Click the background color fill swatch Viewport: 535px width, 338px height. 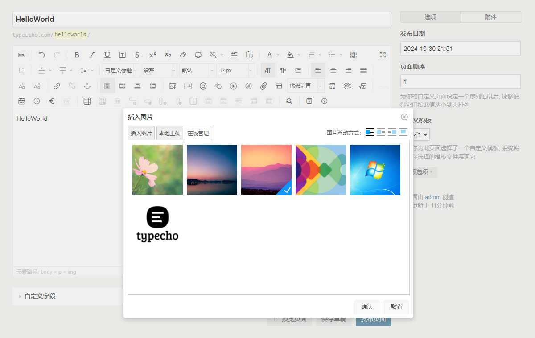tap(290, 55)
